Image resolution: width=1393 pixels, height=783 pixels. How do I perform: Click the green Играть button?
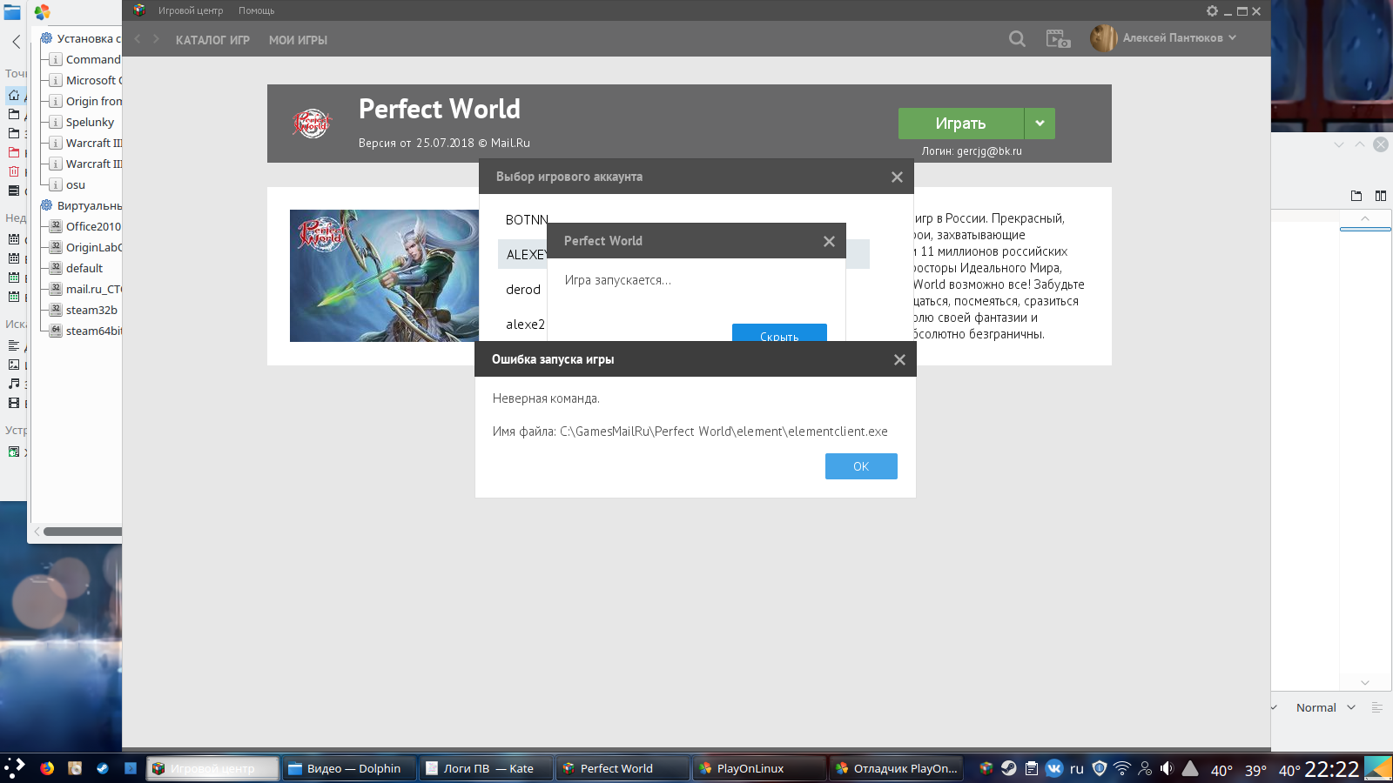(x=960, y=124)
